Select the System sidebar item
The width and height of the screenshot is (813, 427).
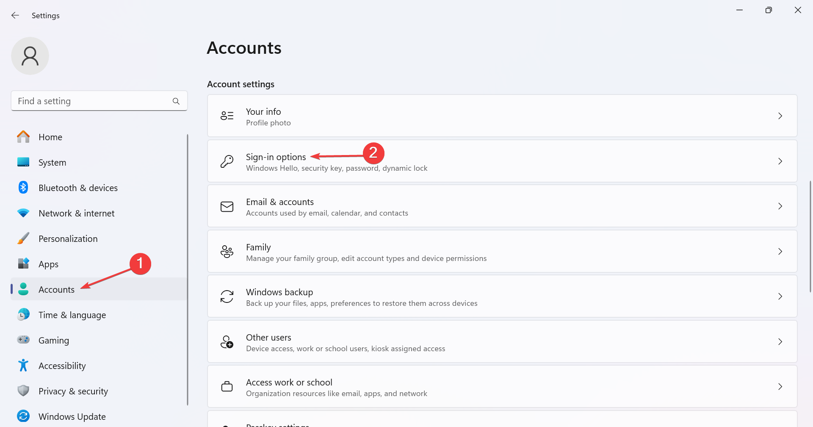click(52, 163)
